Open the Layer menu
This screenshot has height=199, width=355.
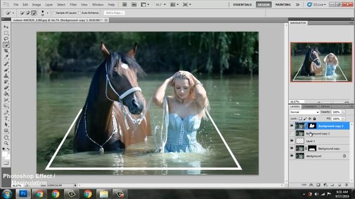pyautogui.click(x=49, y=4)
